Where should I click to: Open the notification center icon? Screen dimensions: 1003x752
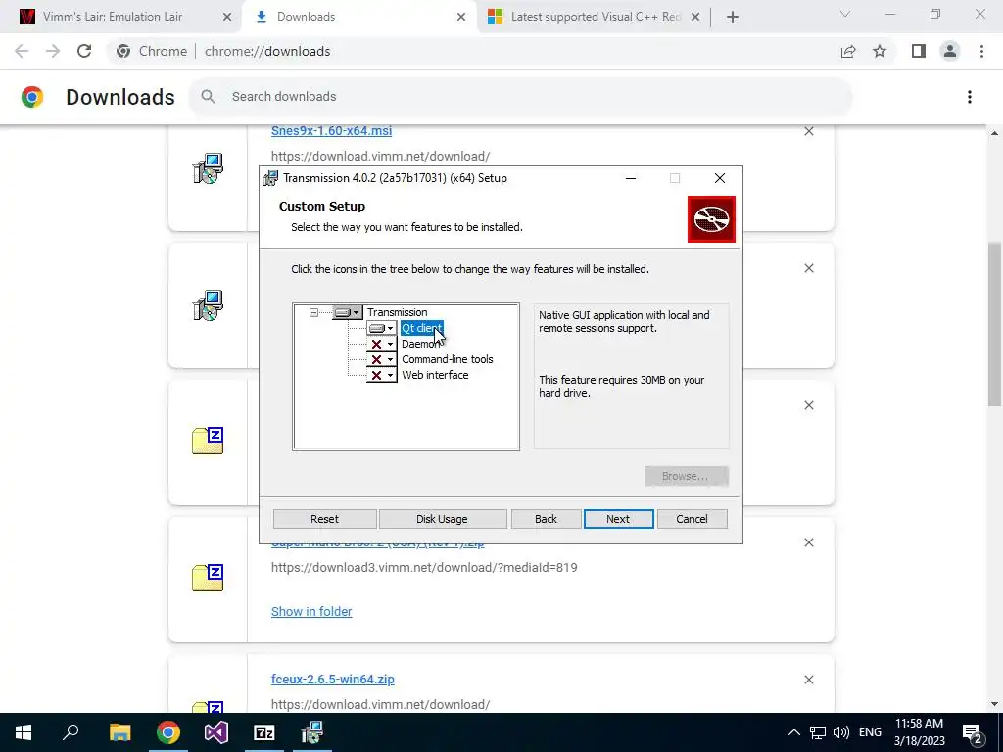[x=973, y=732]
